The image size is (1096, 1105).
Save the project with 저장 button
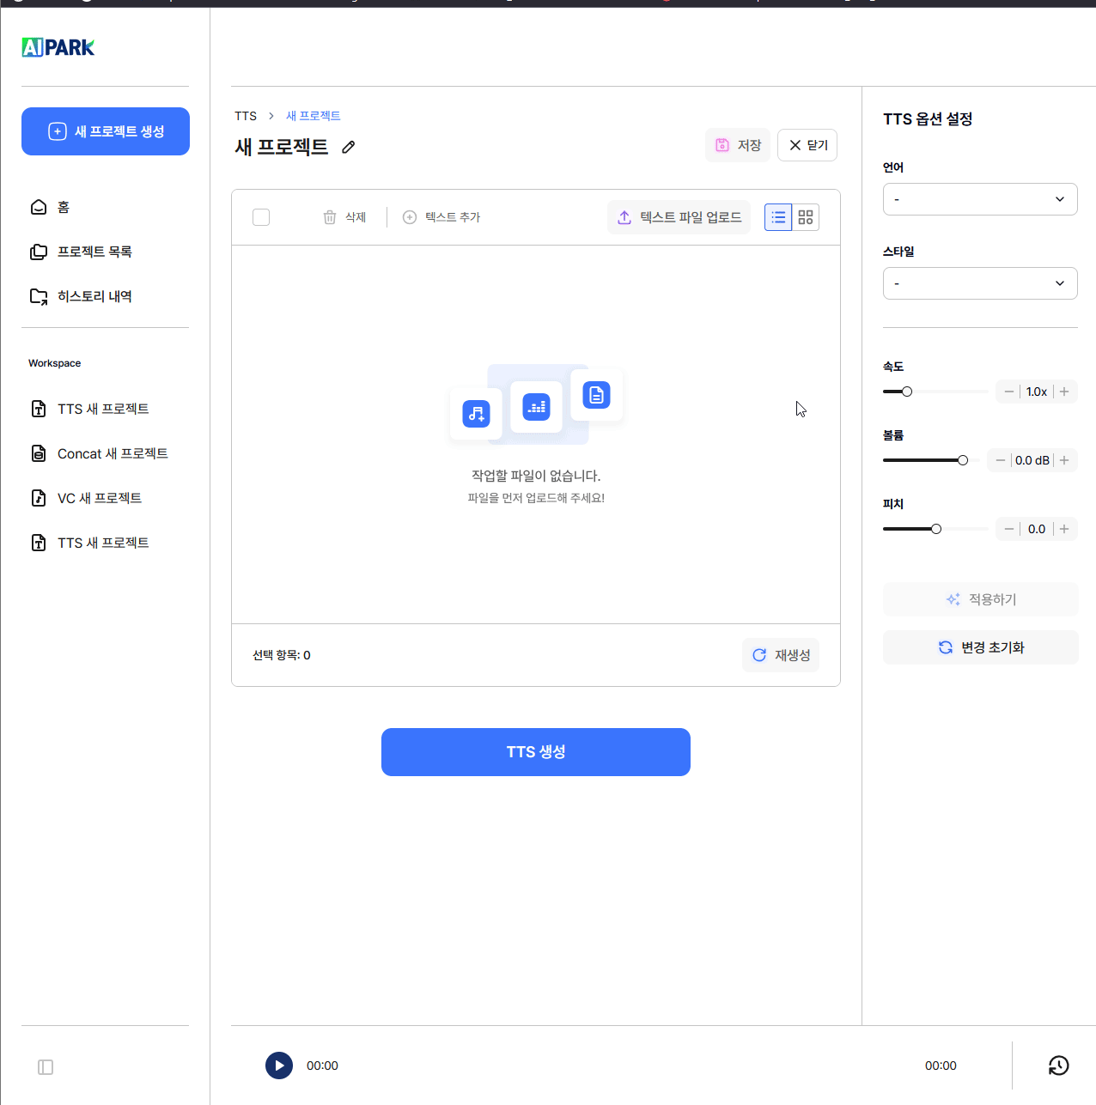click(738, 145)
